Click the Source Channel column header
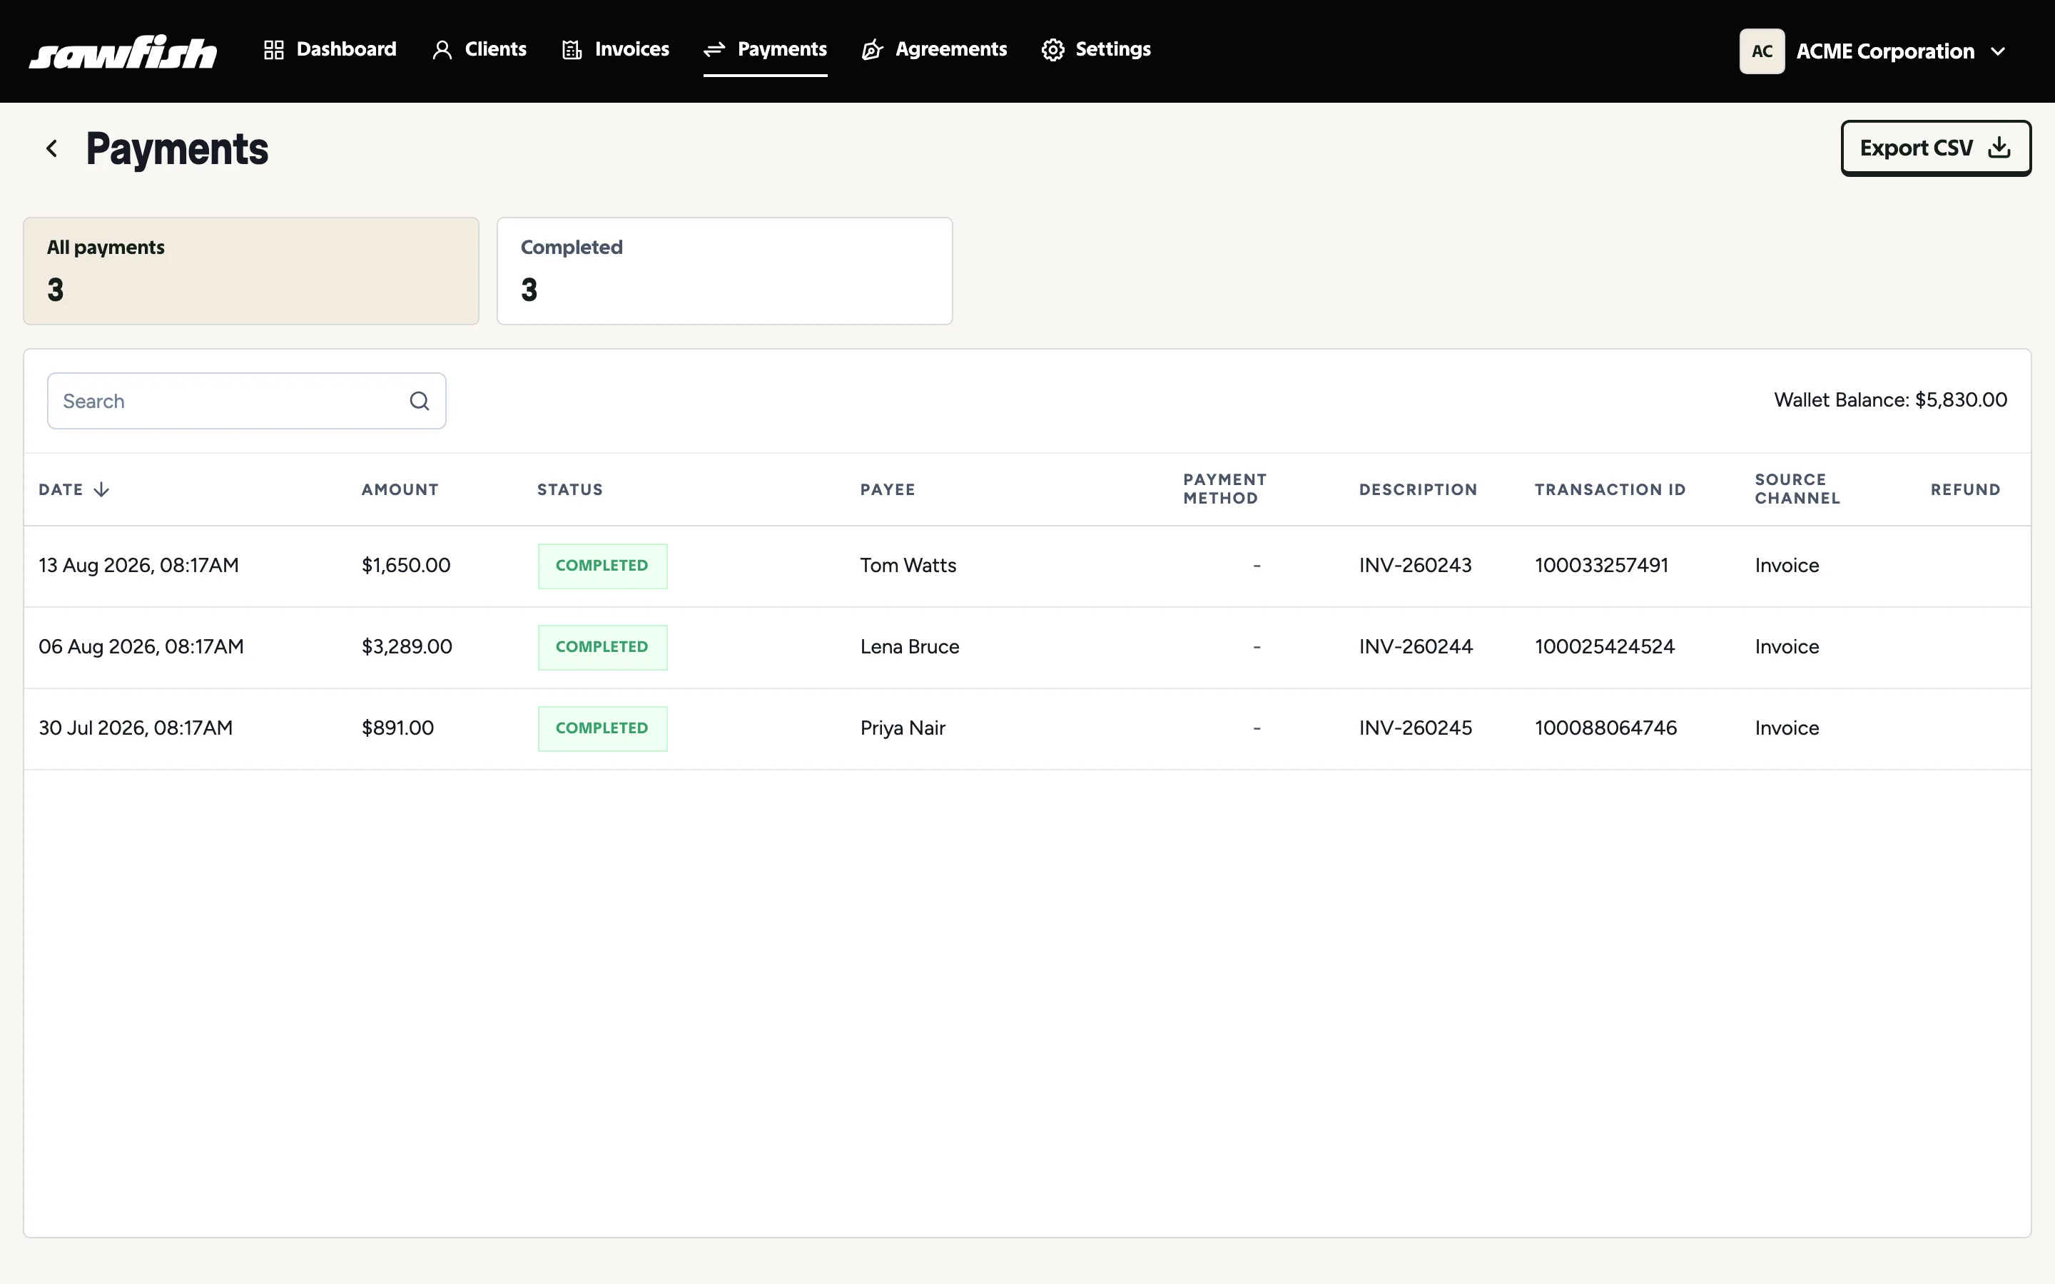 click(x=1797, y=489)
